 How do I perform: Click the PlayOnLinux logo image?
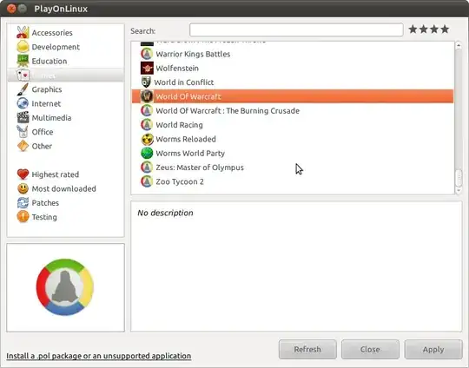click(65, 287)
